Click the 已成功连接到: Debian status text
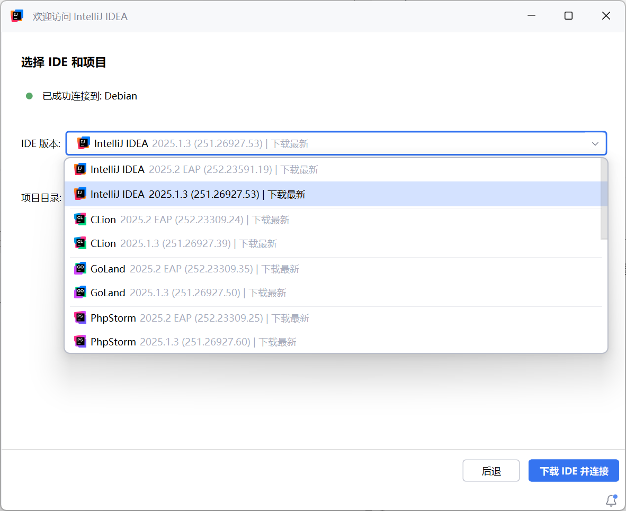Image resolution: width=626 pixels, height=511 pixels. point(90,96)
